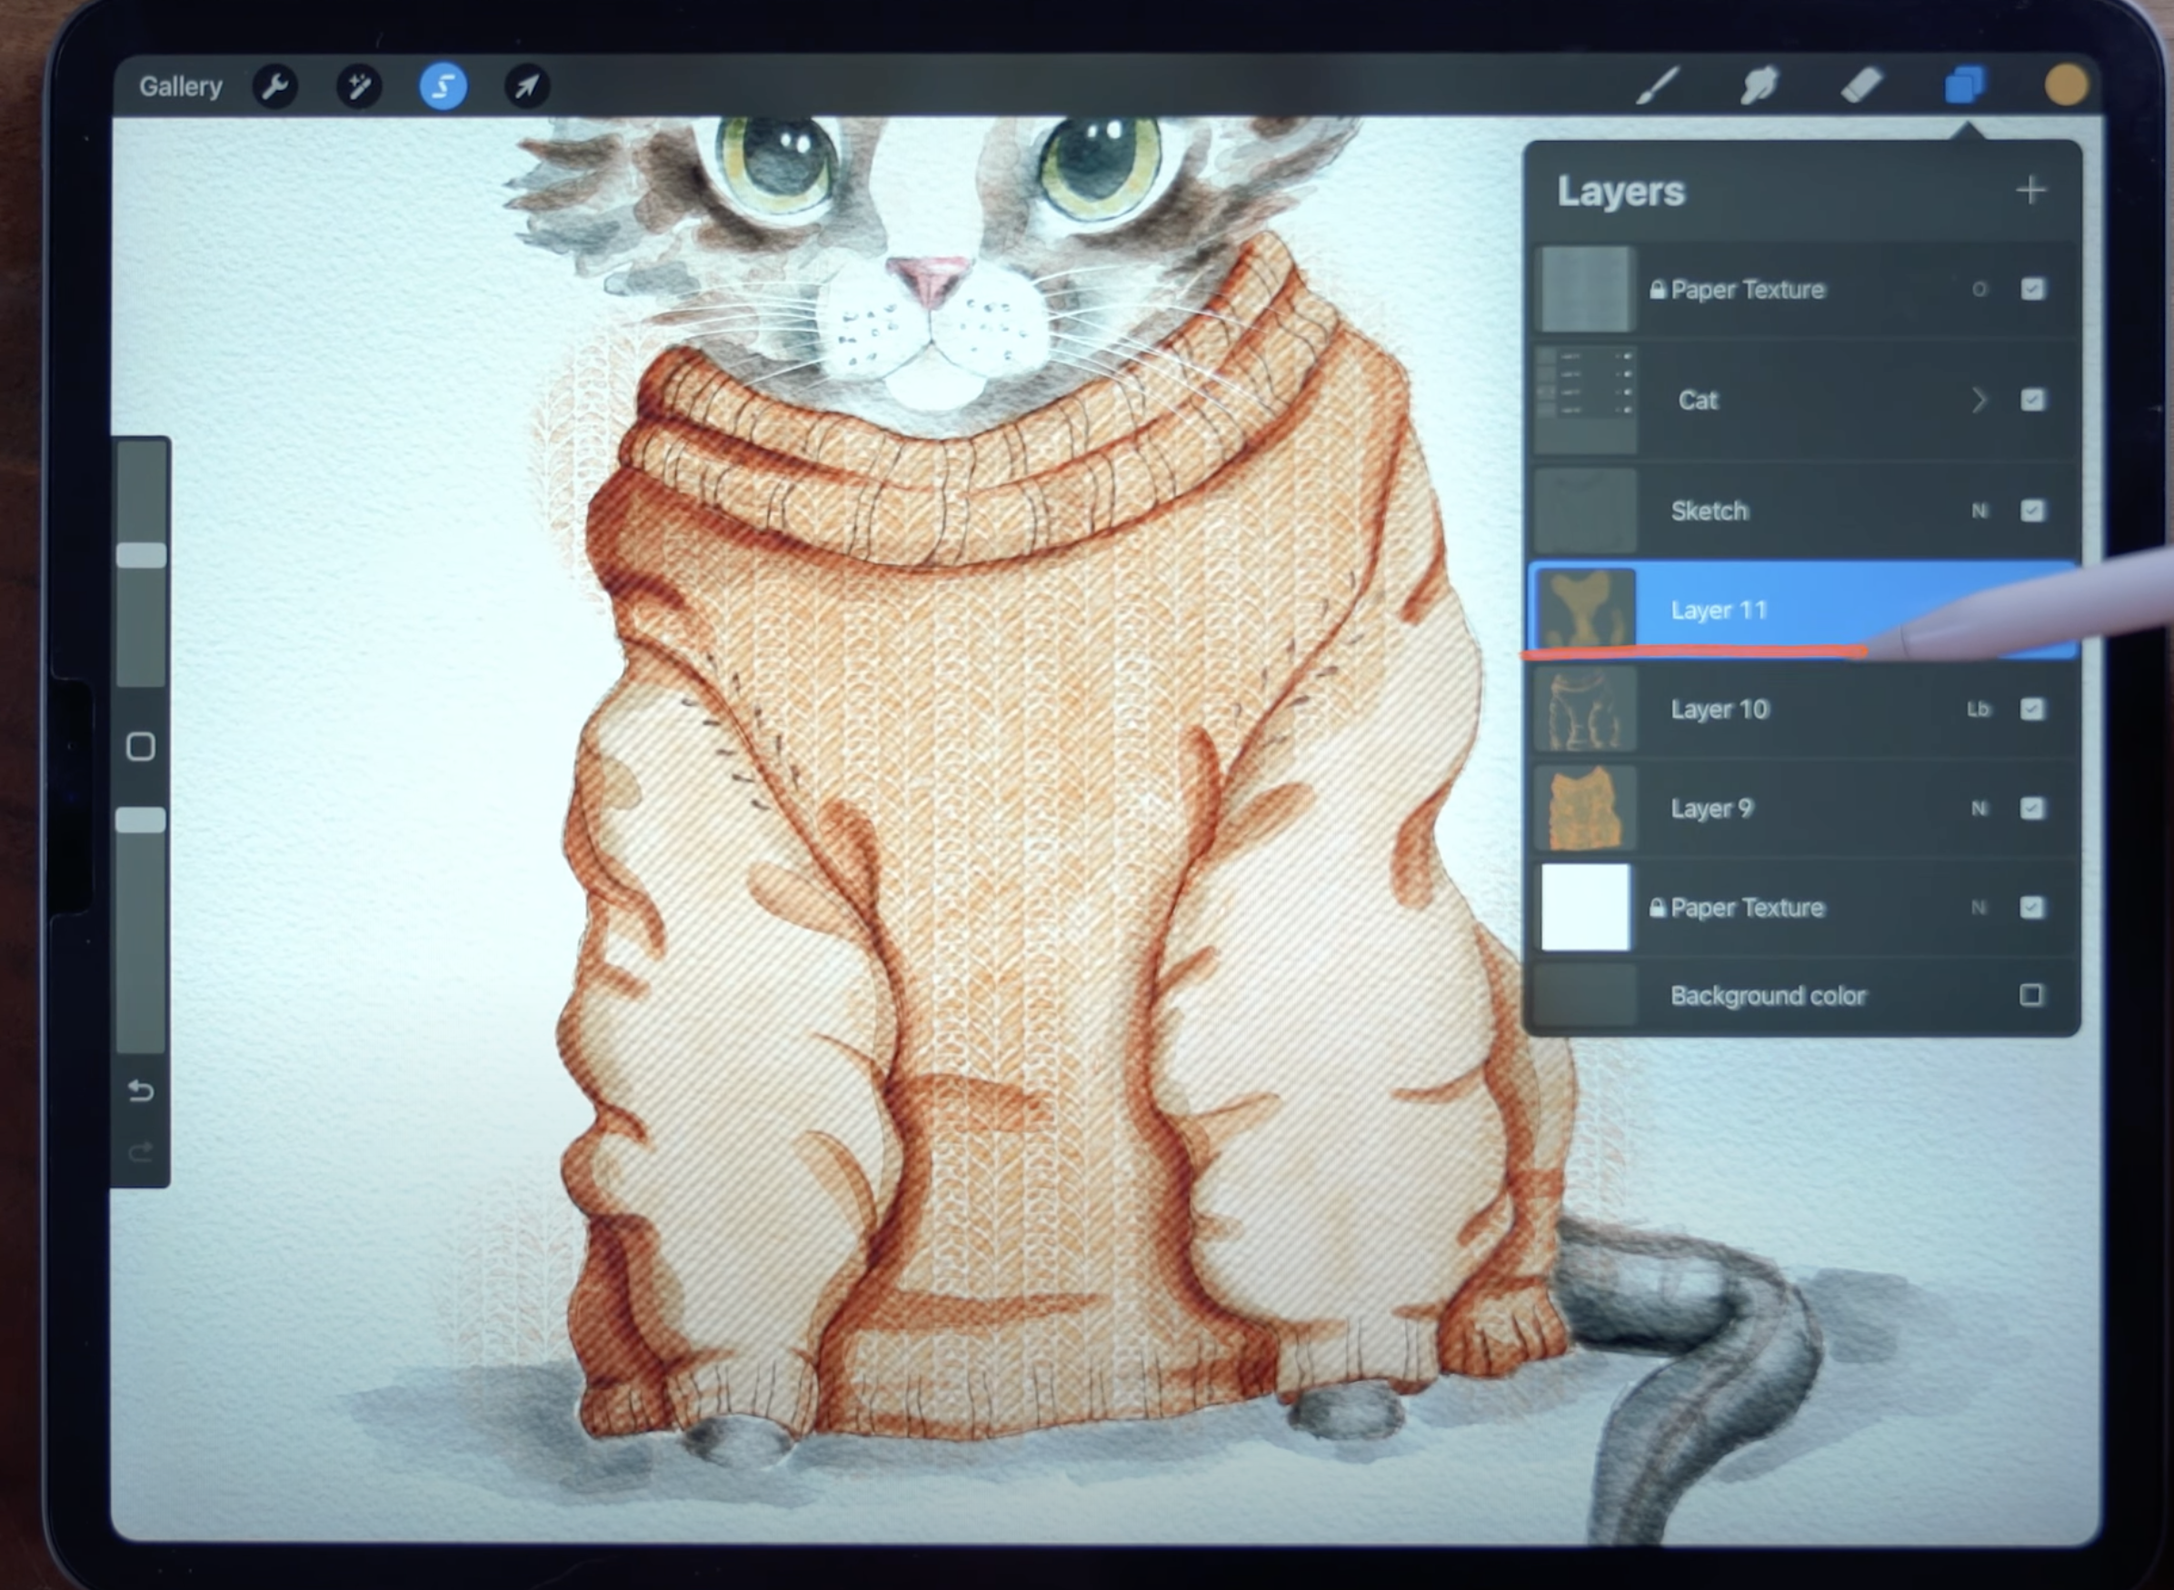Open bottom Paper Texture blend mode N
Image resolution: width=2174 pixels, height=1590 pixels.
(1979, 908)
